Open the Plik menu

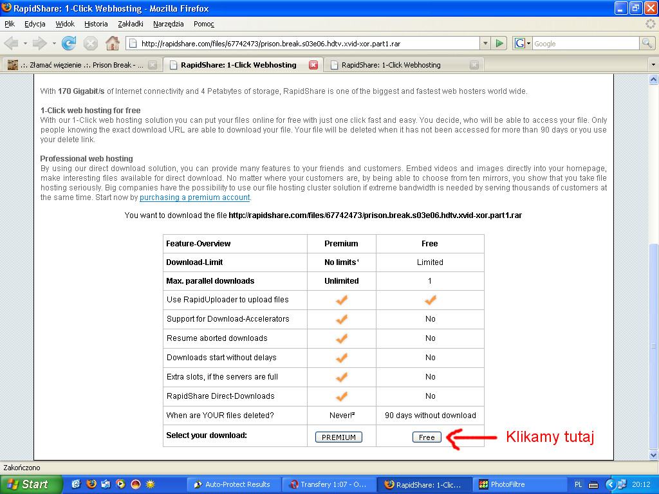[x=10, y=24]
